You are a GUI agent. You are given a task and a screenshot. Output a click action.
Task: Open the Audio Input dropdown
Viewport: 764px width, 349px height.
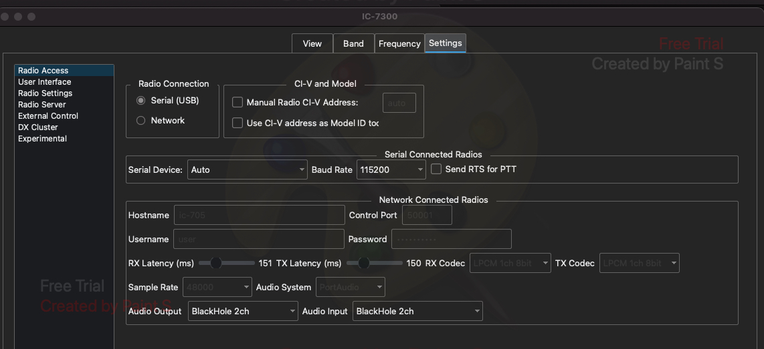pyautogui.click(x=417, y=311)
